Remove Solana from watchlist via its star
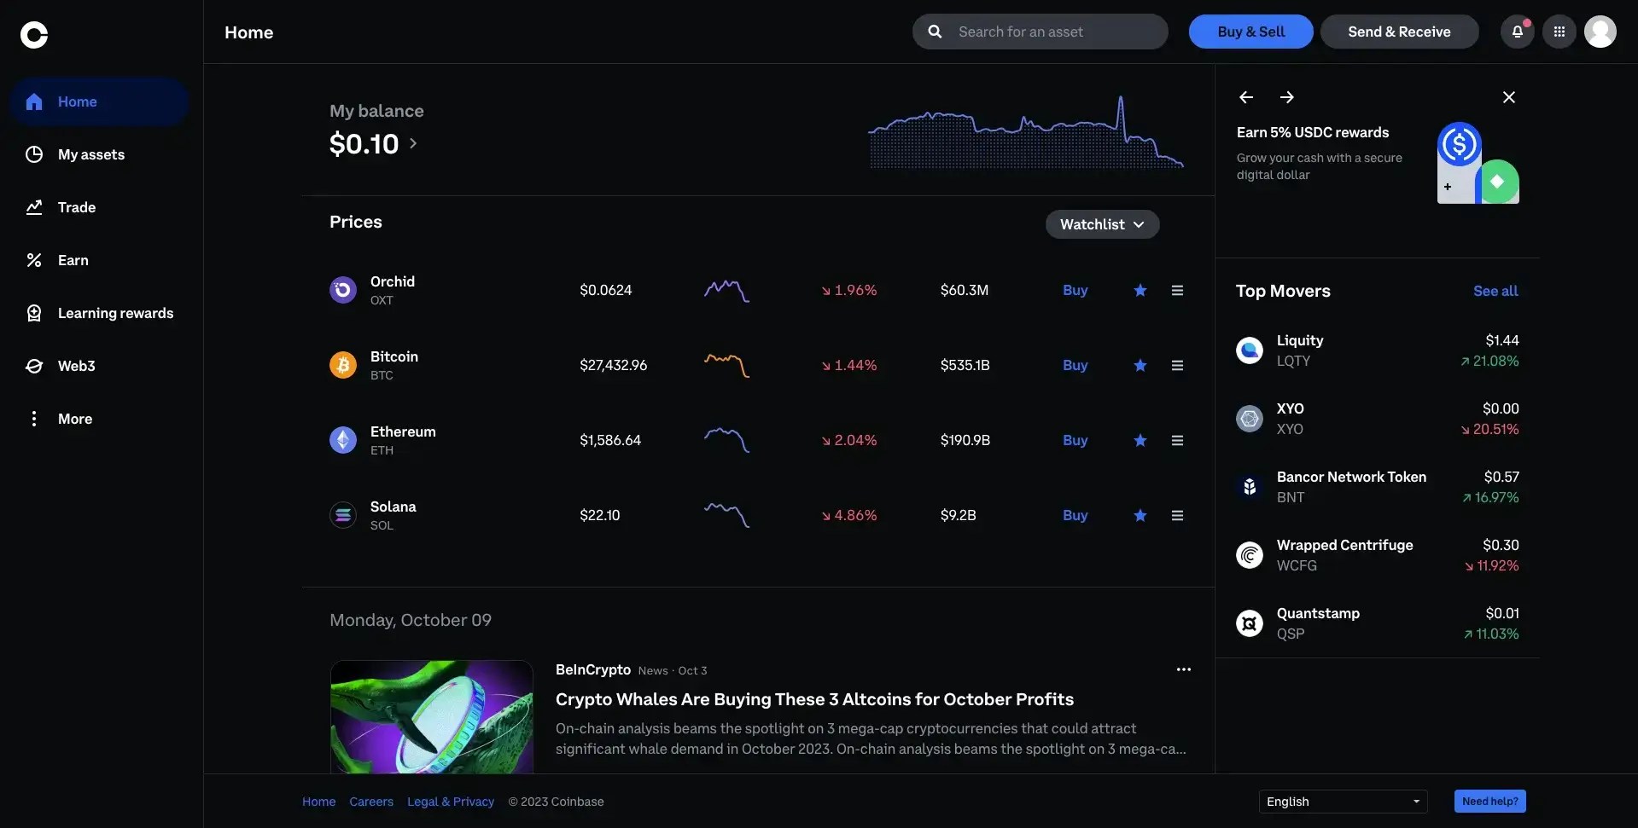 coord(1140,515)
